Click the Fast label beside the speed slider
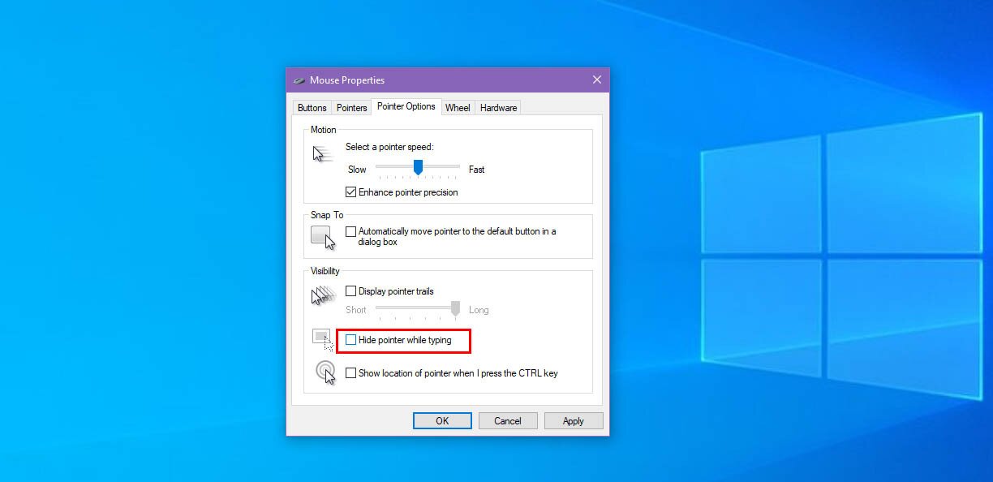Viewport: 993px width, 482px height. point(476,170)
